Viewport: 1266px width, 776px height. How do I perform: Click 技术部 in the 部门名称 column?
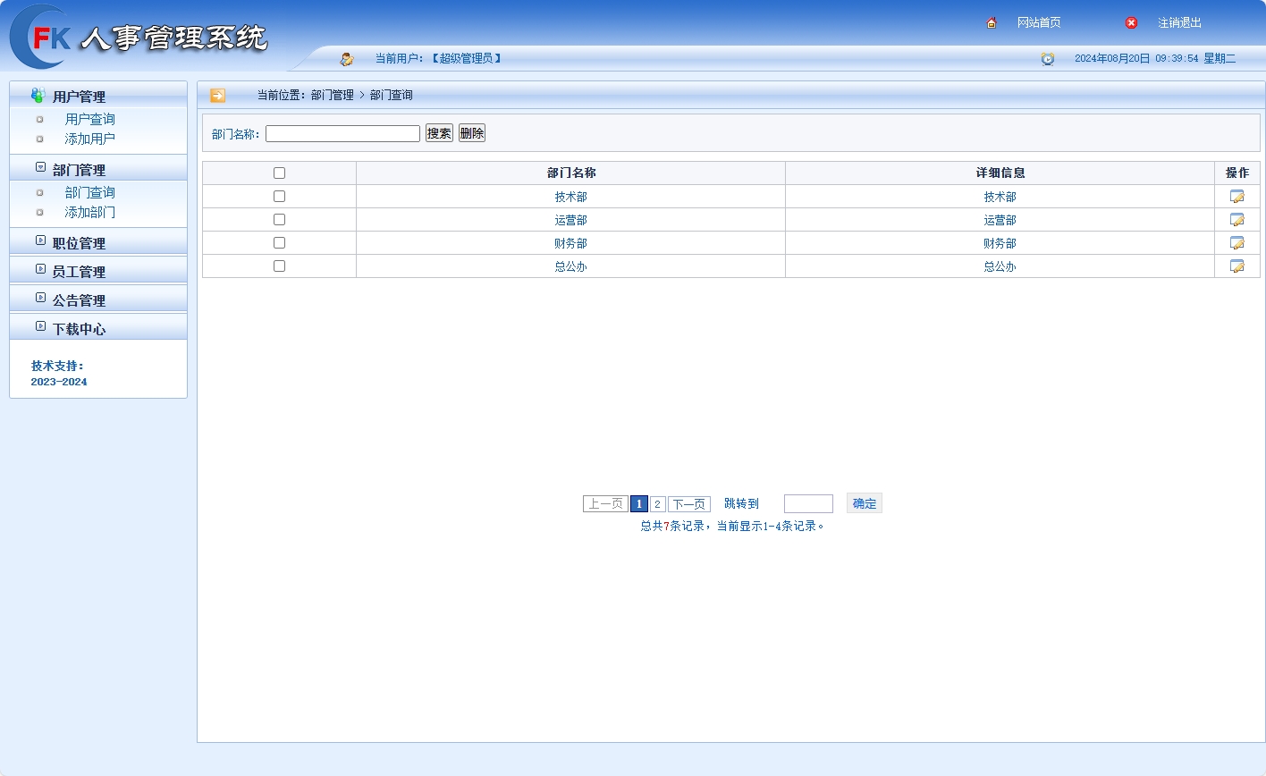tap(570, 197)
